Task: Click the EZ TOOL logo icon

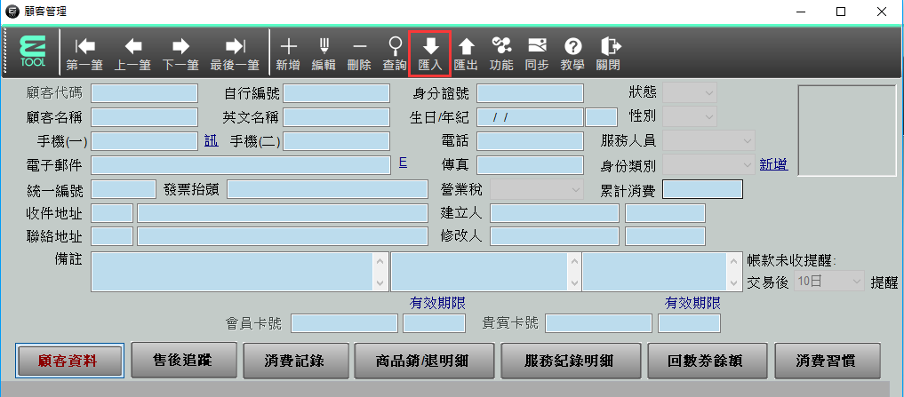Action: [x=32, y=52]
